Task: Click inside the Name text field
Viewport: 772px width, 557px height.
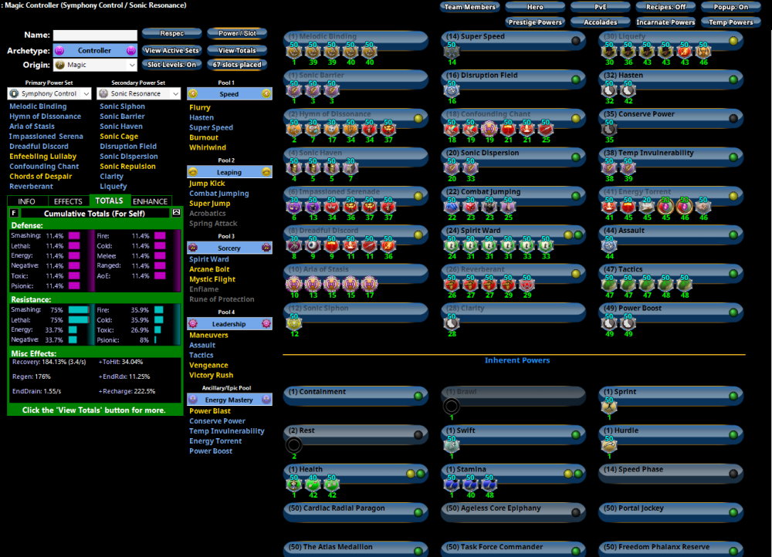Action: click(x=95, y=35)
